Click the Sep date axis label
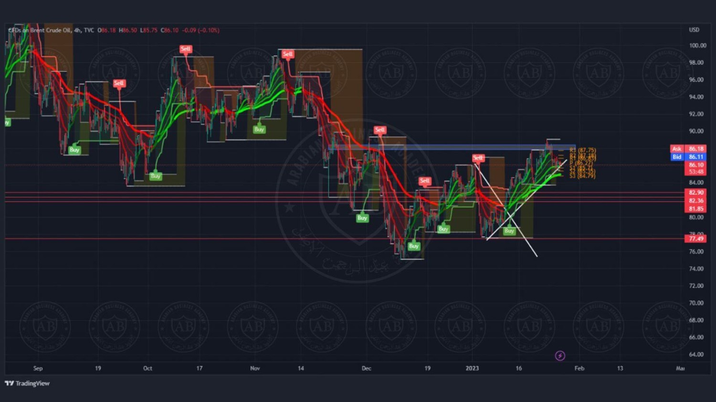This screenshot has width=716, height=402. click(x=38, y=368)
